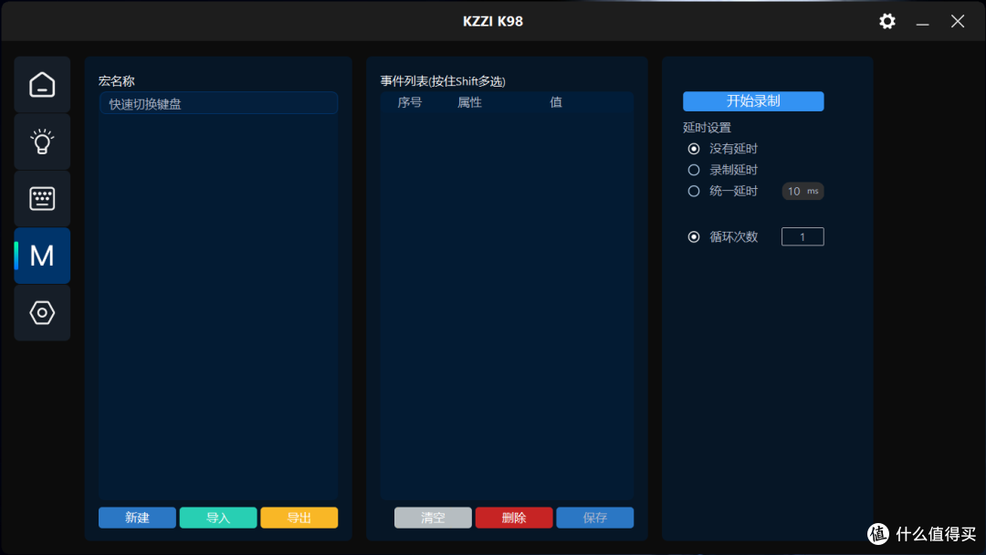986x555 pixels.
Task: Select the 统一延时 radio option
Action: [694, 191]
